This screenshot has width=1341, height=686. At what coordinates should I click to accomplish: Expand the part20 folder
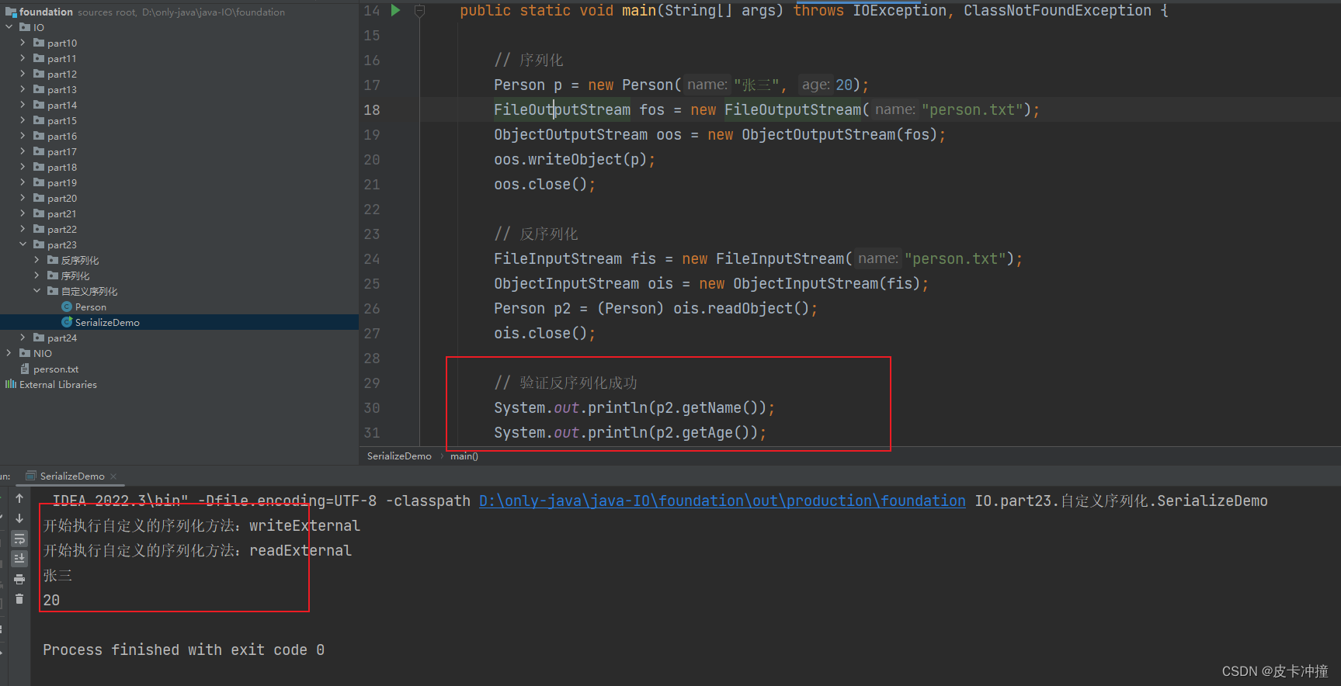point(23,198)
